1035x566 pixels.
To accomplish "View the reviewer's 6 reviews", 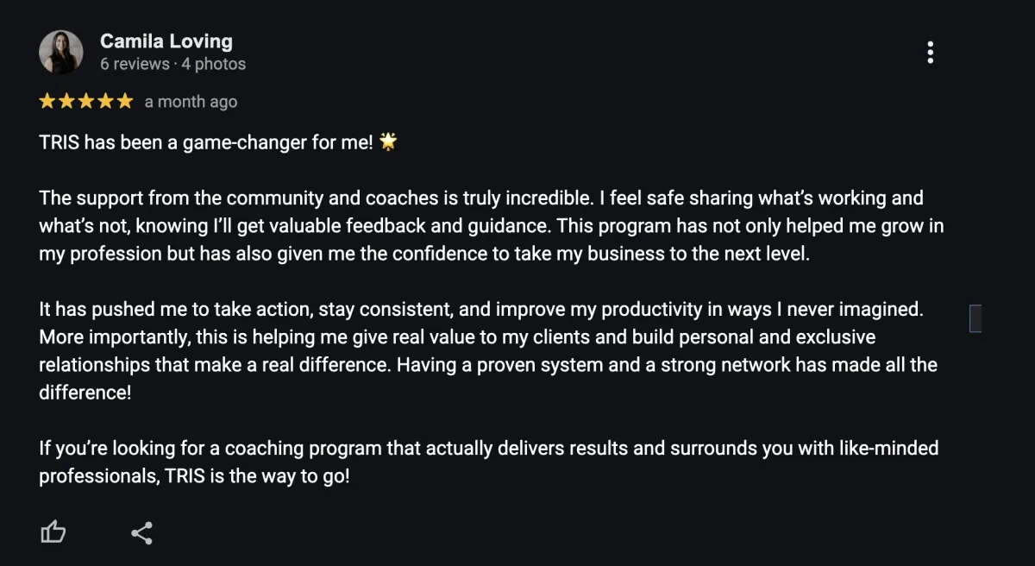I will tap(135, 64).
